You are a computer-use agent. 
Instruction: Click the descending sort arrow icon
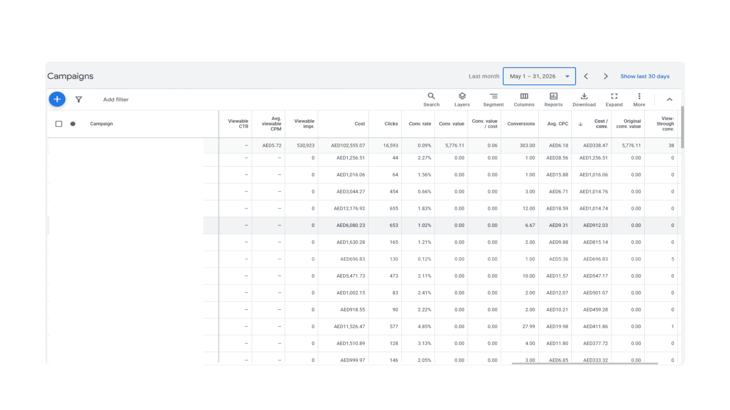point(581,124)
